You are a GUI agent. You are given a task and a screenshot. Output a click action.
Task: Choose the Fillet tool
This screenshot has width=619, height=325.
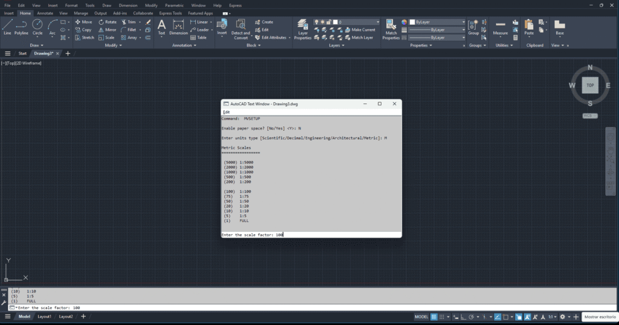pos(128,30)
